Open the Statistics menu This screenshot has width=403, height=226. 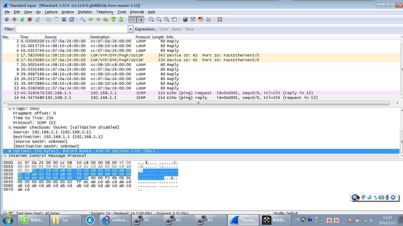point(85,12)
